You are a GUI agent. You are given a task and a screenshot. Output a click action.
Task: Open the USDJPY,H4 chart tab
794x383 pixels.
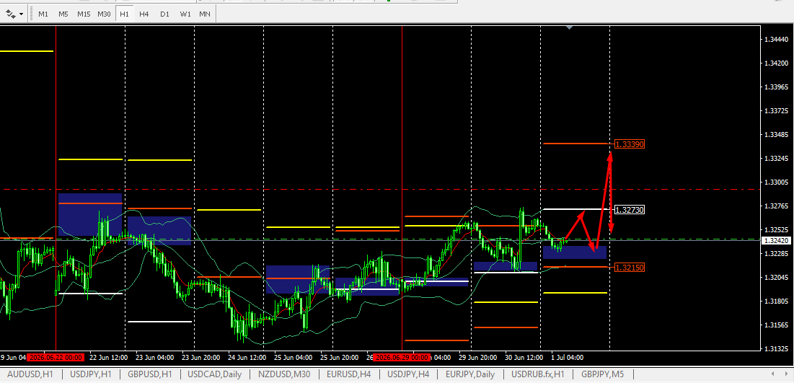409,374
